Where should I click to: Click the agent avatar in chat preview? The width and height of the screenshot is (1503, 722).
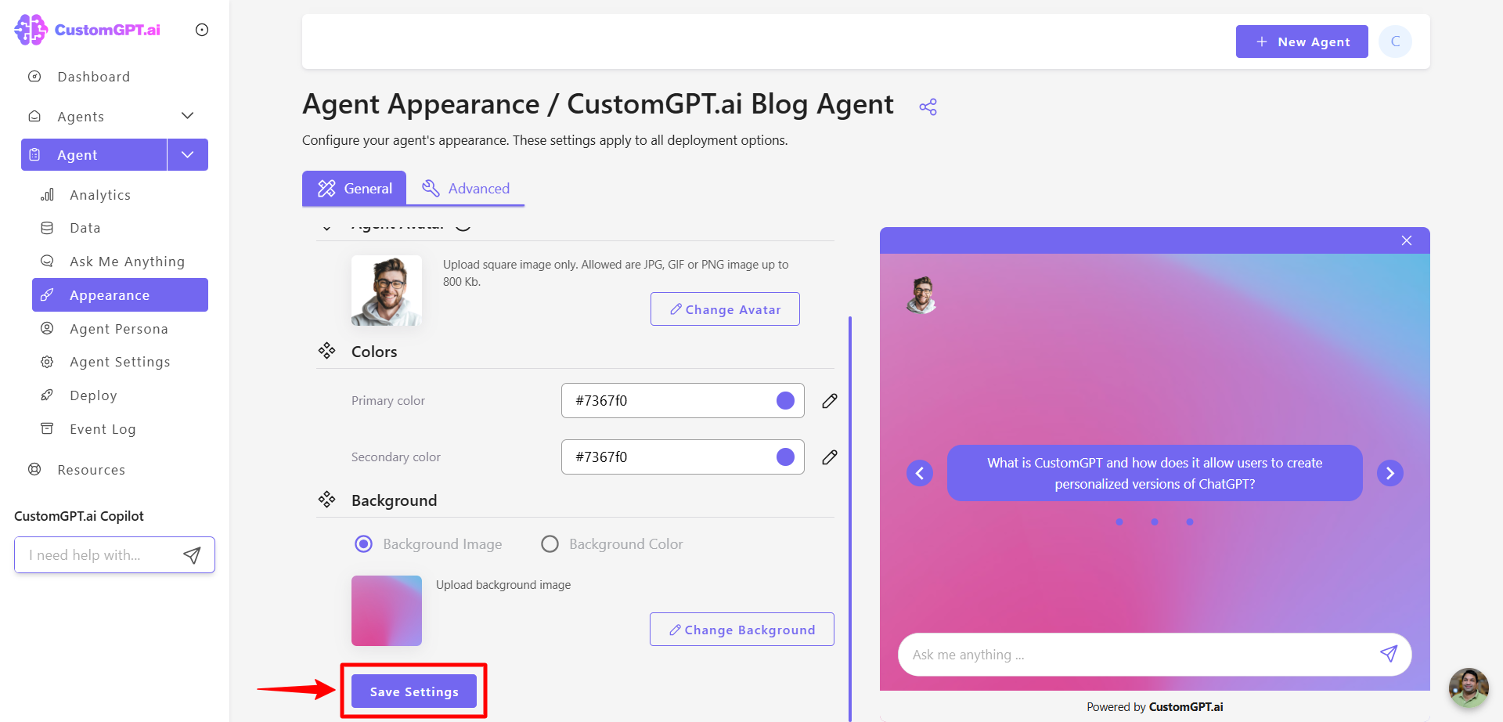[922, 295]
